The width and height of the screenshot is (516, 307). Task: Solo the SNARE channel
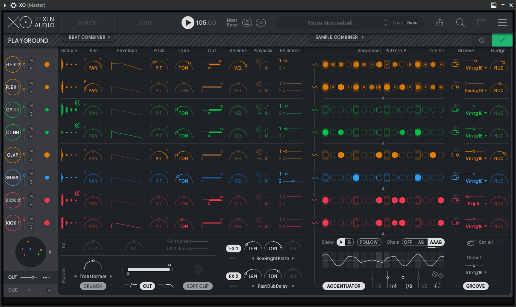tap(31, 182)
